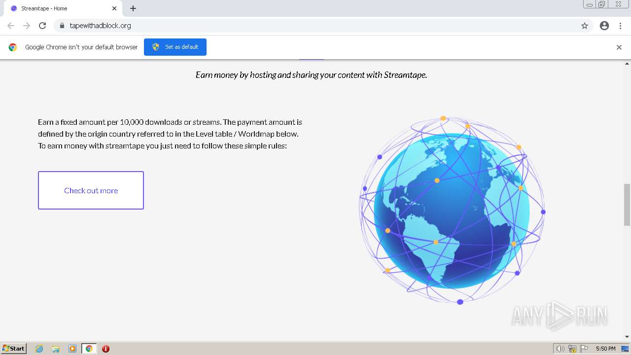Click the scrollbar up arrow
Screen dimensions: 631x355
627,63
